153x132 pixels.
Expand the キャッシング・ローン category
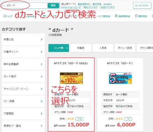click(23, 89)
